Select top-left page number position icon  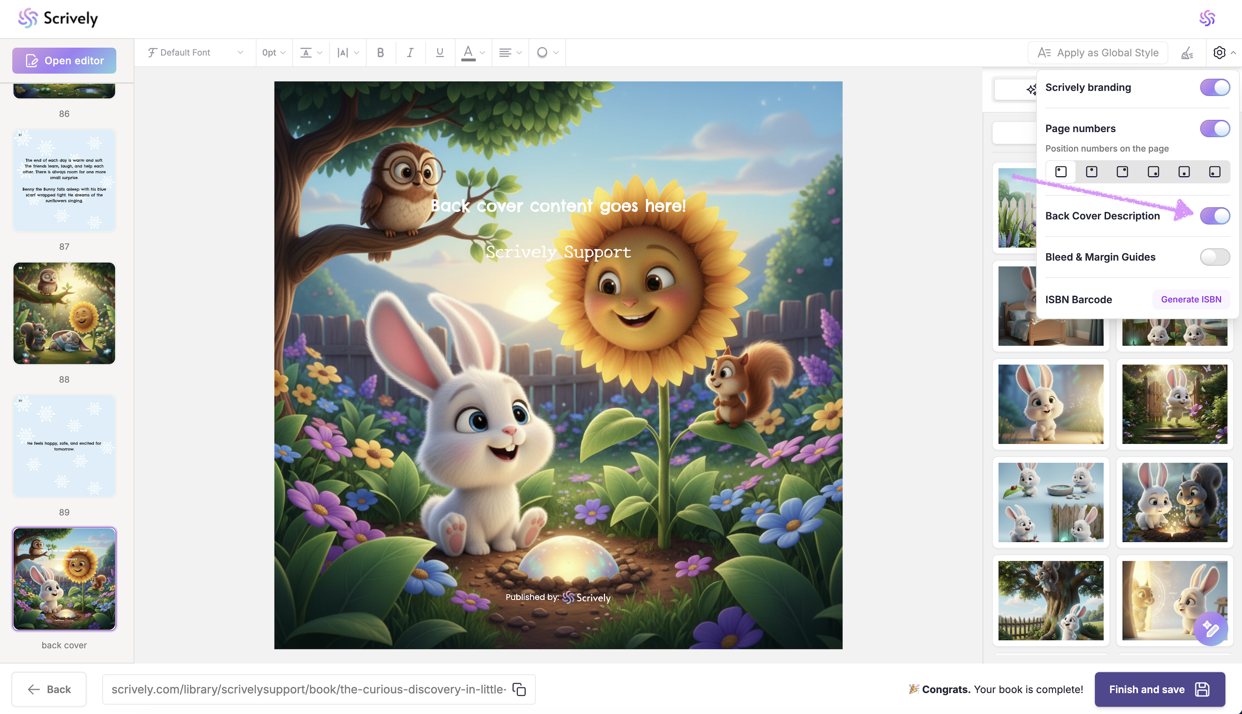(1061, 172)
